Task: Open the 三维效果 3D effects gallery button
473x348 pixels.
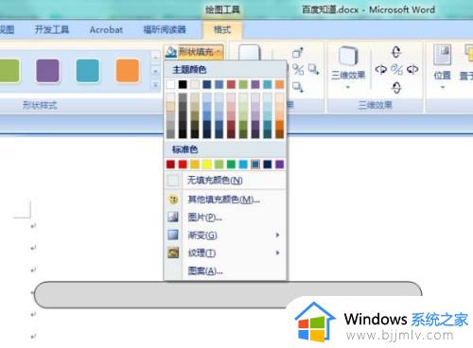Action: coord(348,67)
